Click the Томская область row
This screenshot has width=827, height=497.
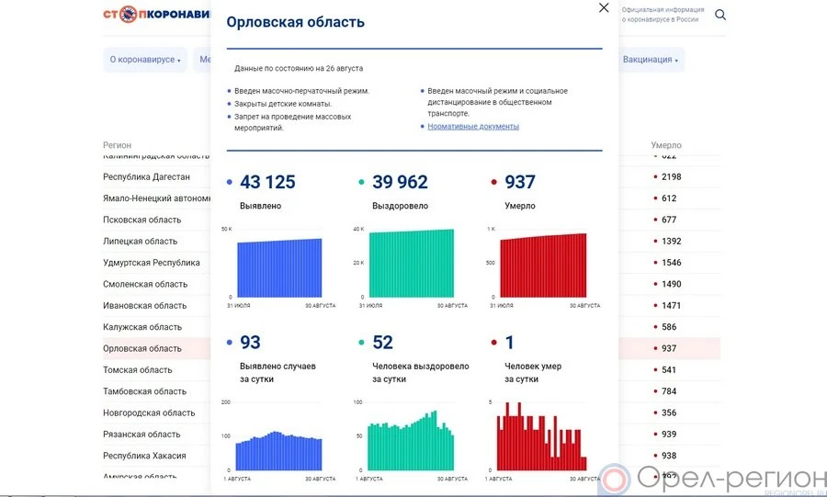click(x=138, y=370)
